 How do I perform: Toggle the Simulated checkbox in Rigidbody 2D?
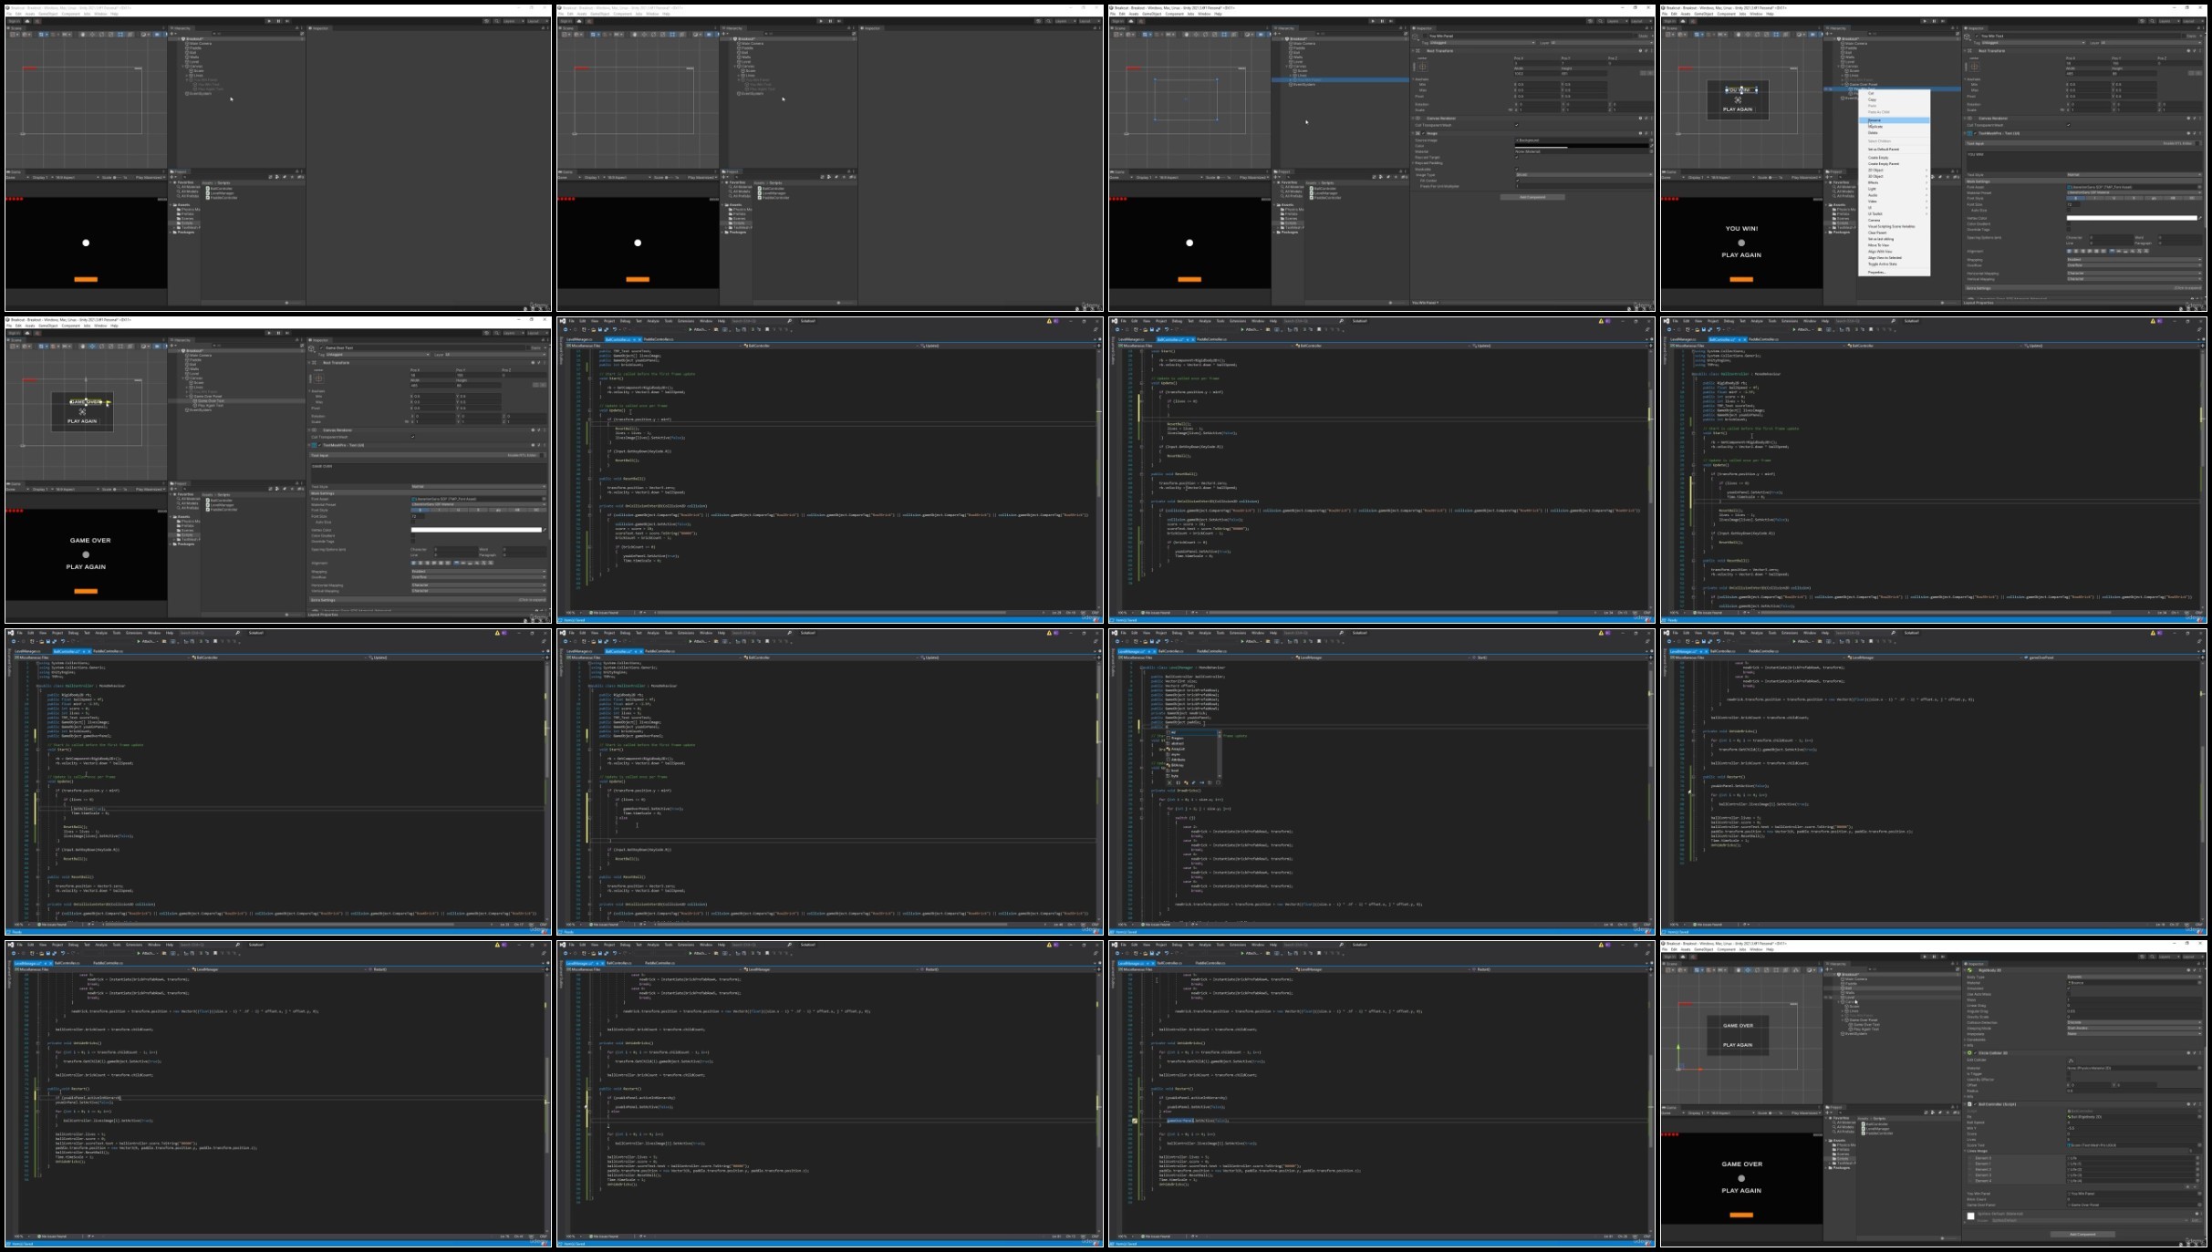[x=2069, y=988]
